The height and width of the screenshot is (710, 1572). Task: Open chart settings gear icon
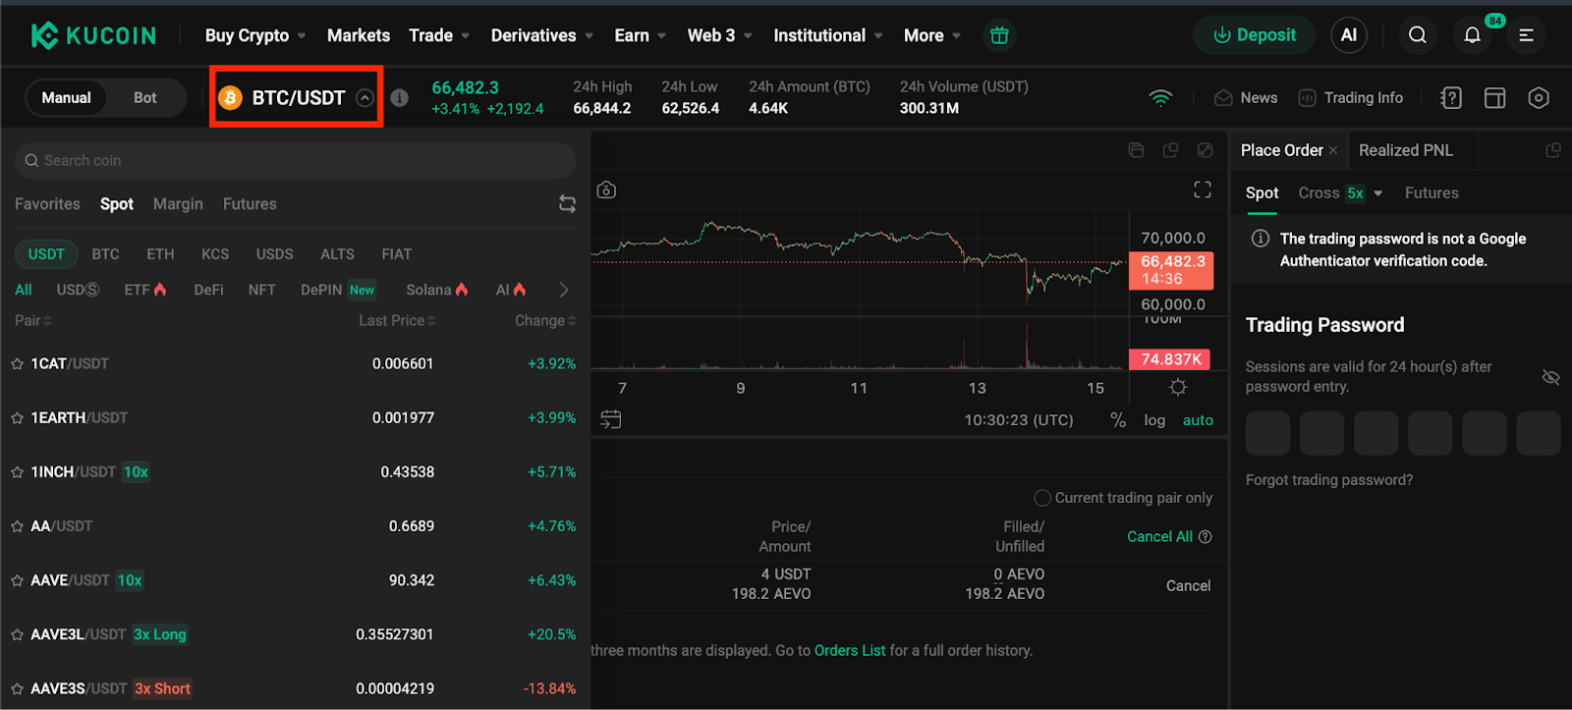click(1177, 387)
